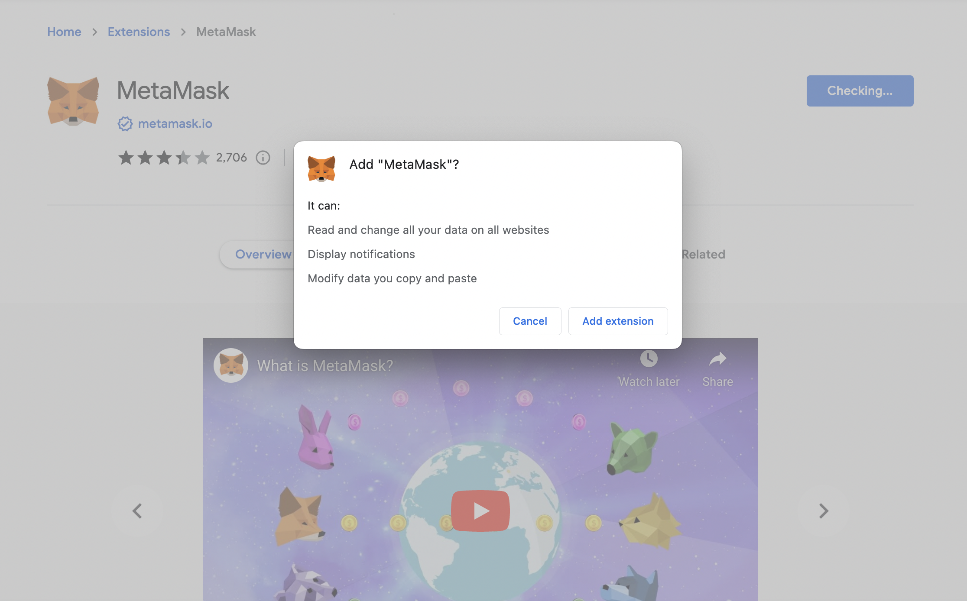
Task: Open the metamask.io website link
Action: click(x=175, y=124)
